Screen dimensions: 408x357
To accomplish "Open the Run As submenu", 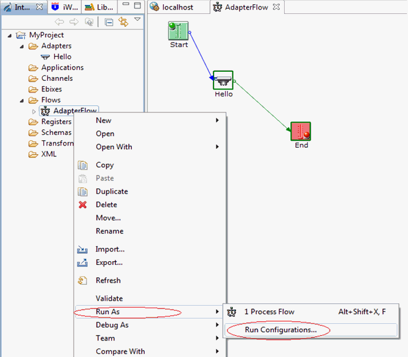I will (x=150, y=312).
